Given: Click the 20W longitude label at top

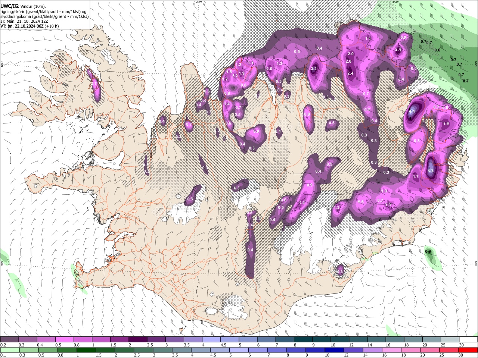Looking at the screenshot, I should point(199,2).
